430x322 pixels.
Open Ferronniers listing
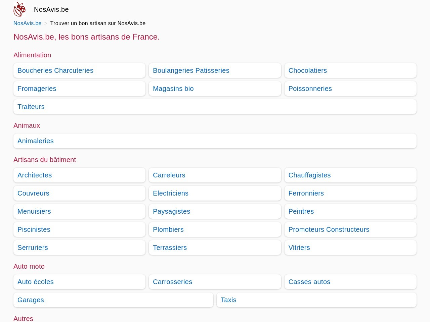(350, 193)
